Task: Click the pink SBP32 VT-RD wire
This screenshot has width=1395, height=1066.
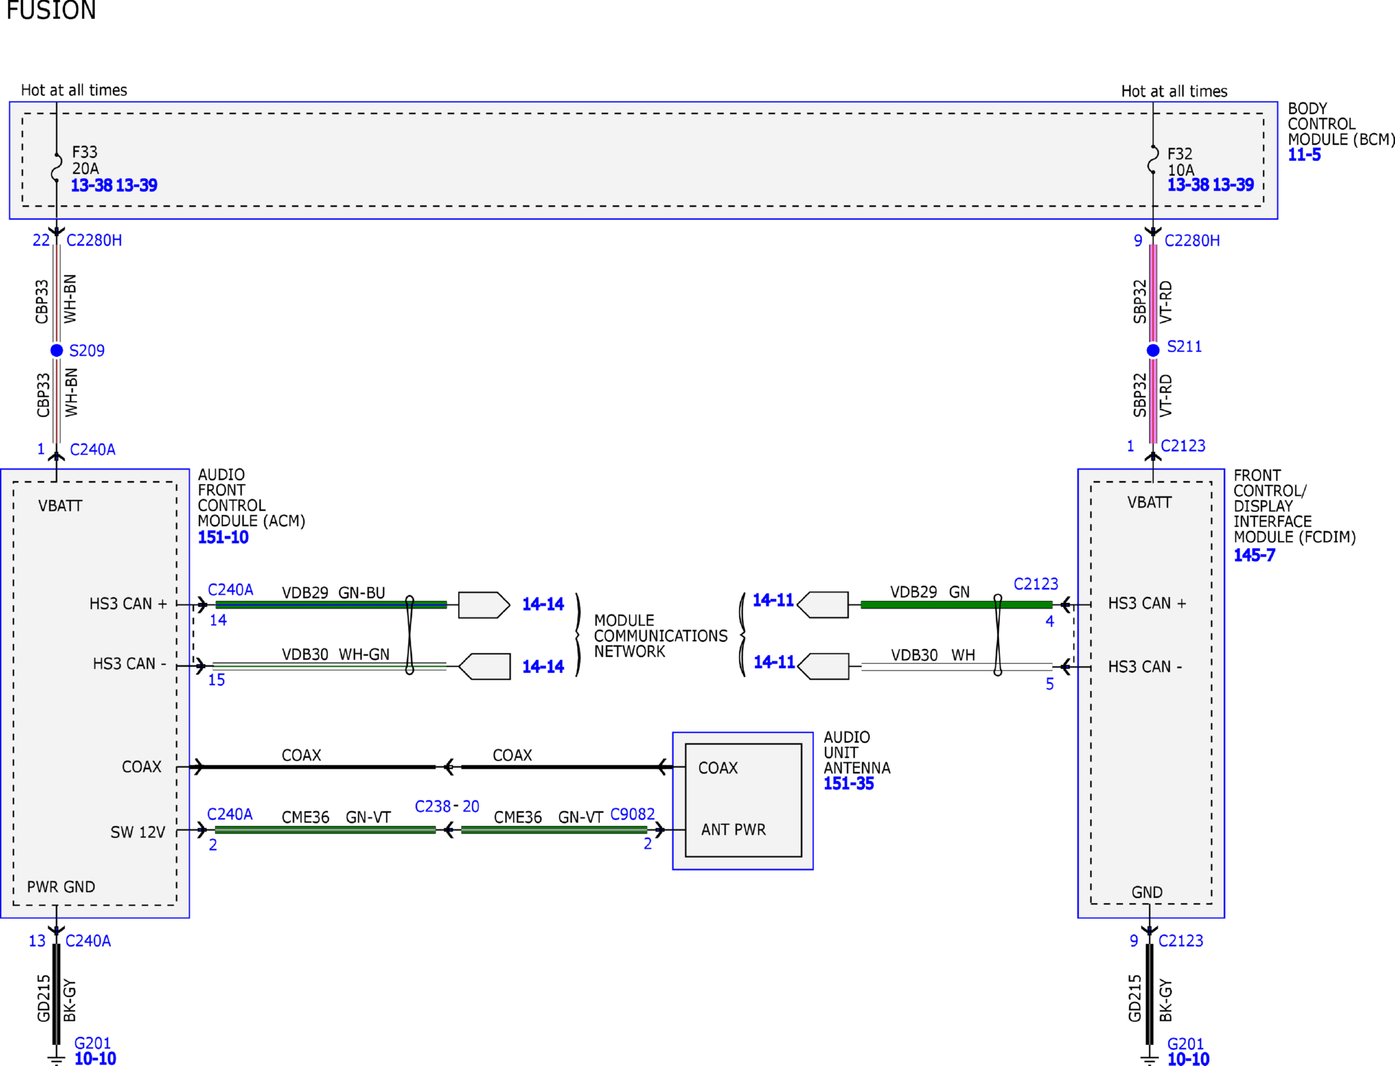Action: (x=1153, y=293)
